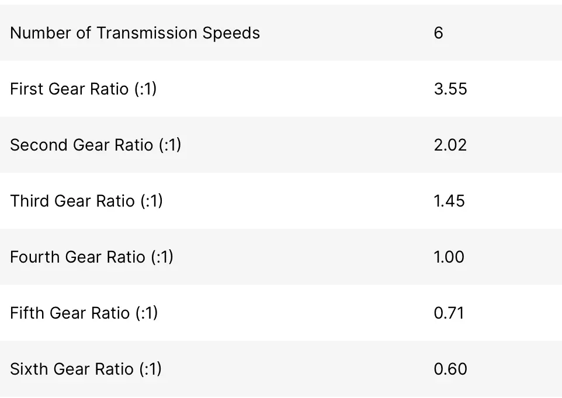
Task: Click the "Sixth Gear Ratio (:1)" label
Action: (x=86, y=369)
